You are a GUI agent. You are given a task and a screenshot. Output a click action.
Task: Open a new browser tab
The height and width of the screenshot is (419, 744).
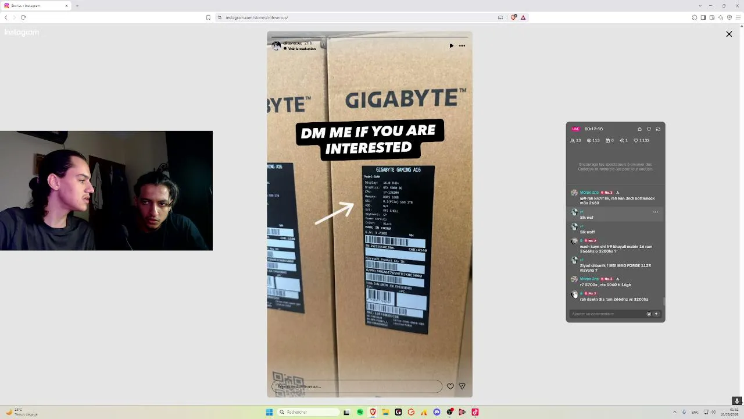[x=77, y=6]
